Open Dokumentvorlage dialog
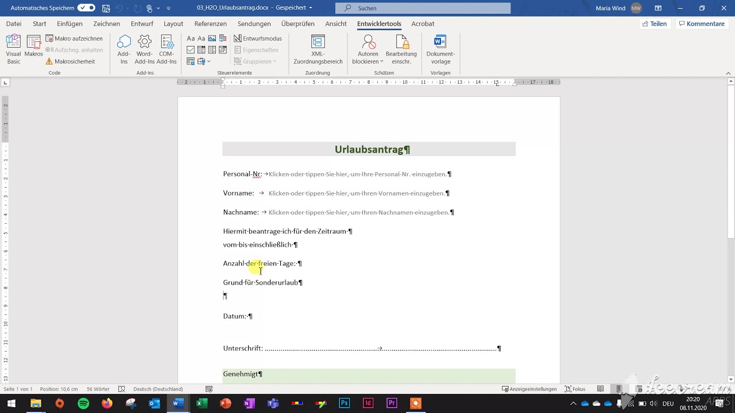Image resolution: width=735 pixels, height=413 pixels. pos(440,49)
